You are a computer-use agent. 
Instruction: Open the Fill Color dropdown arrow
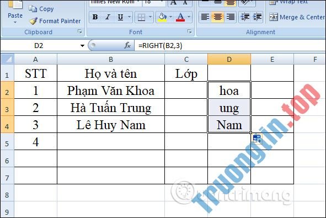(170, 17)
